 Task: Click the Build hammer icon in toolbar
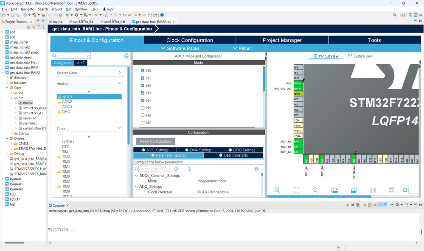pyautogui.click(x=34, y=15)
